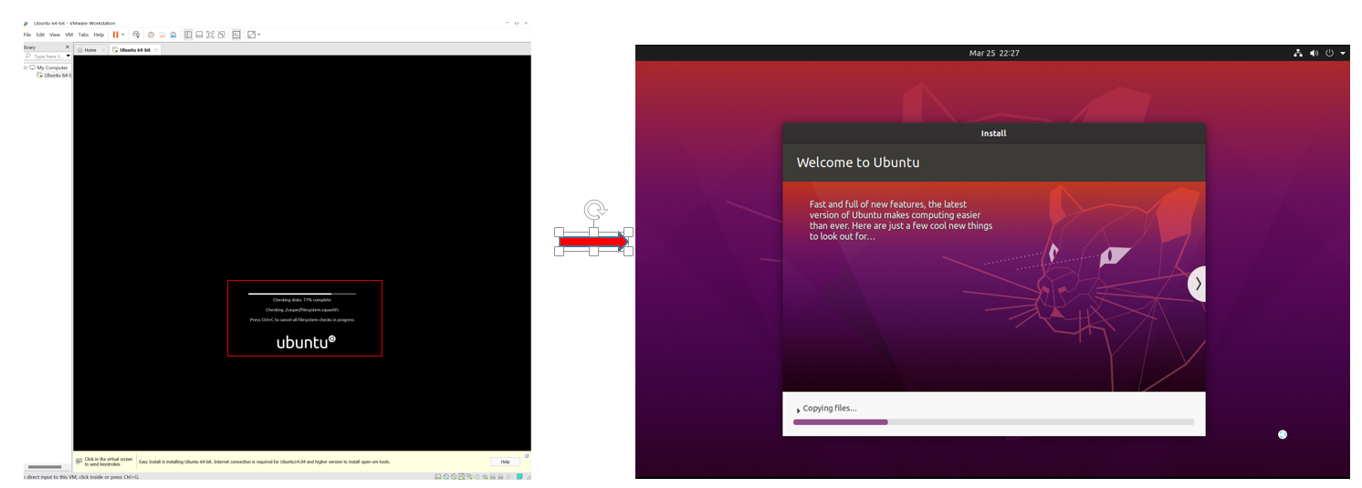Revert VM to previous snapshot
1362x488 pixels.
coord(162,35)
